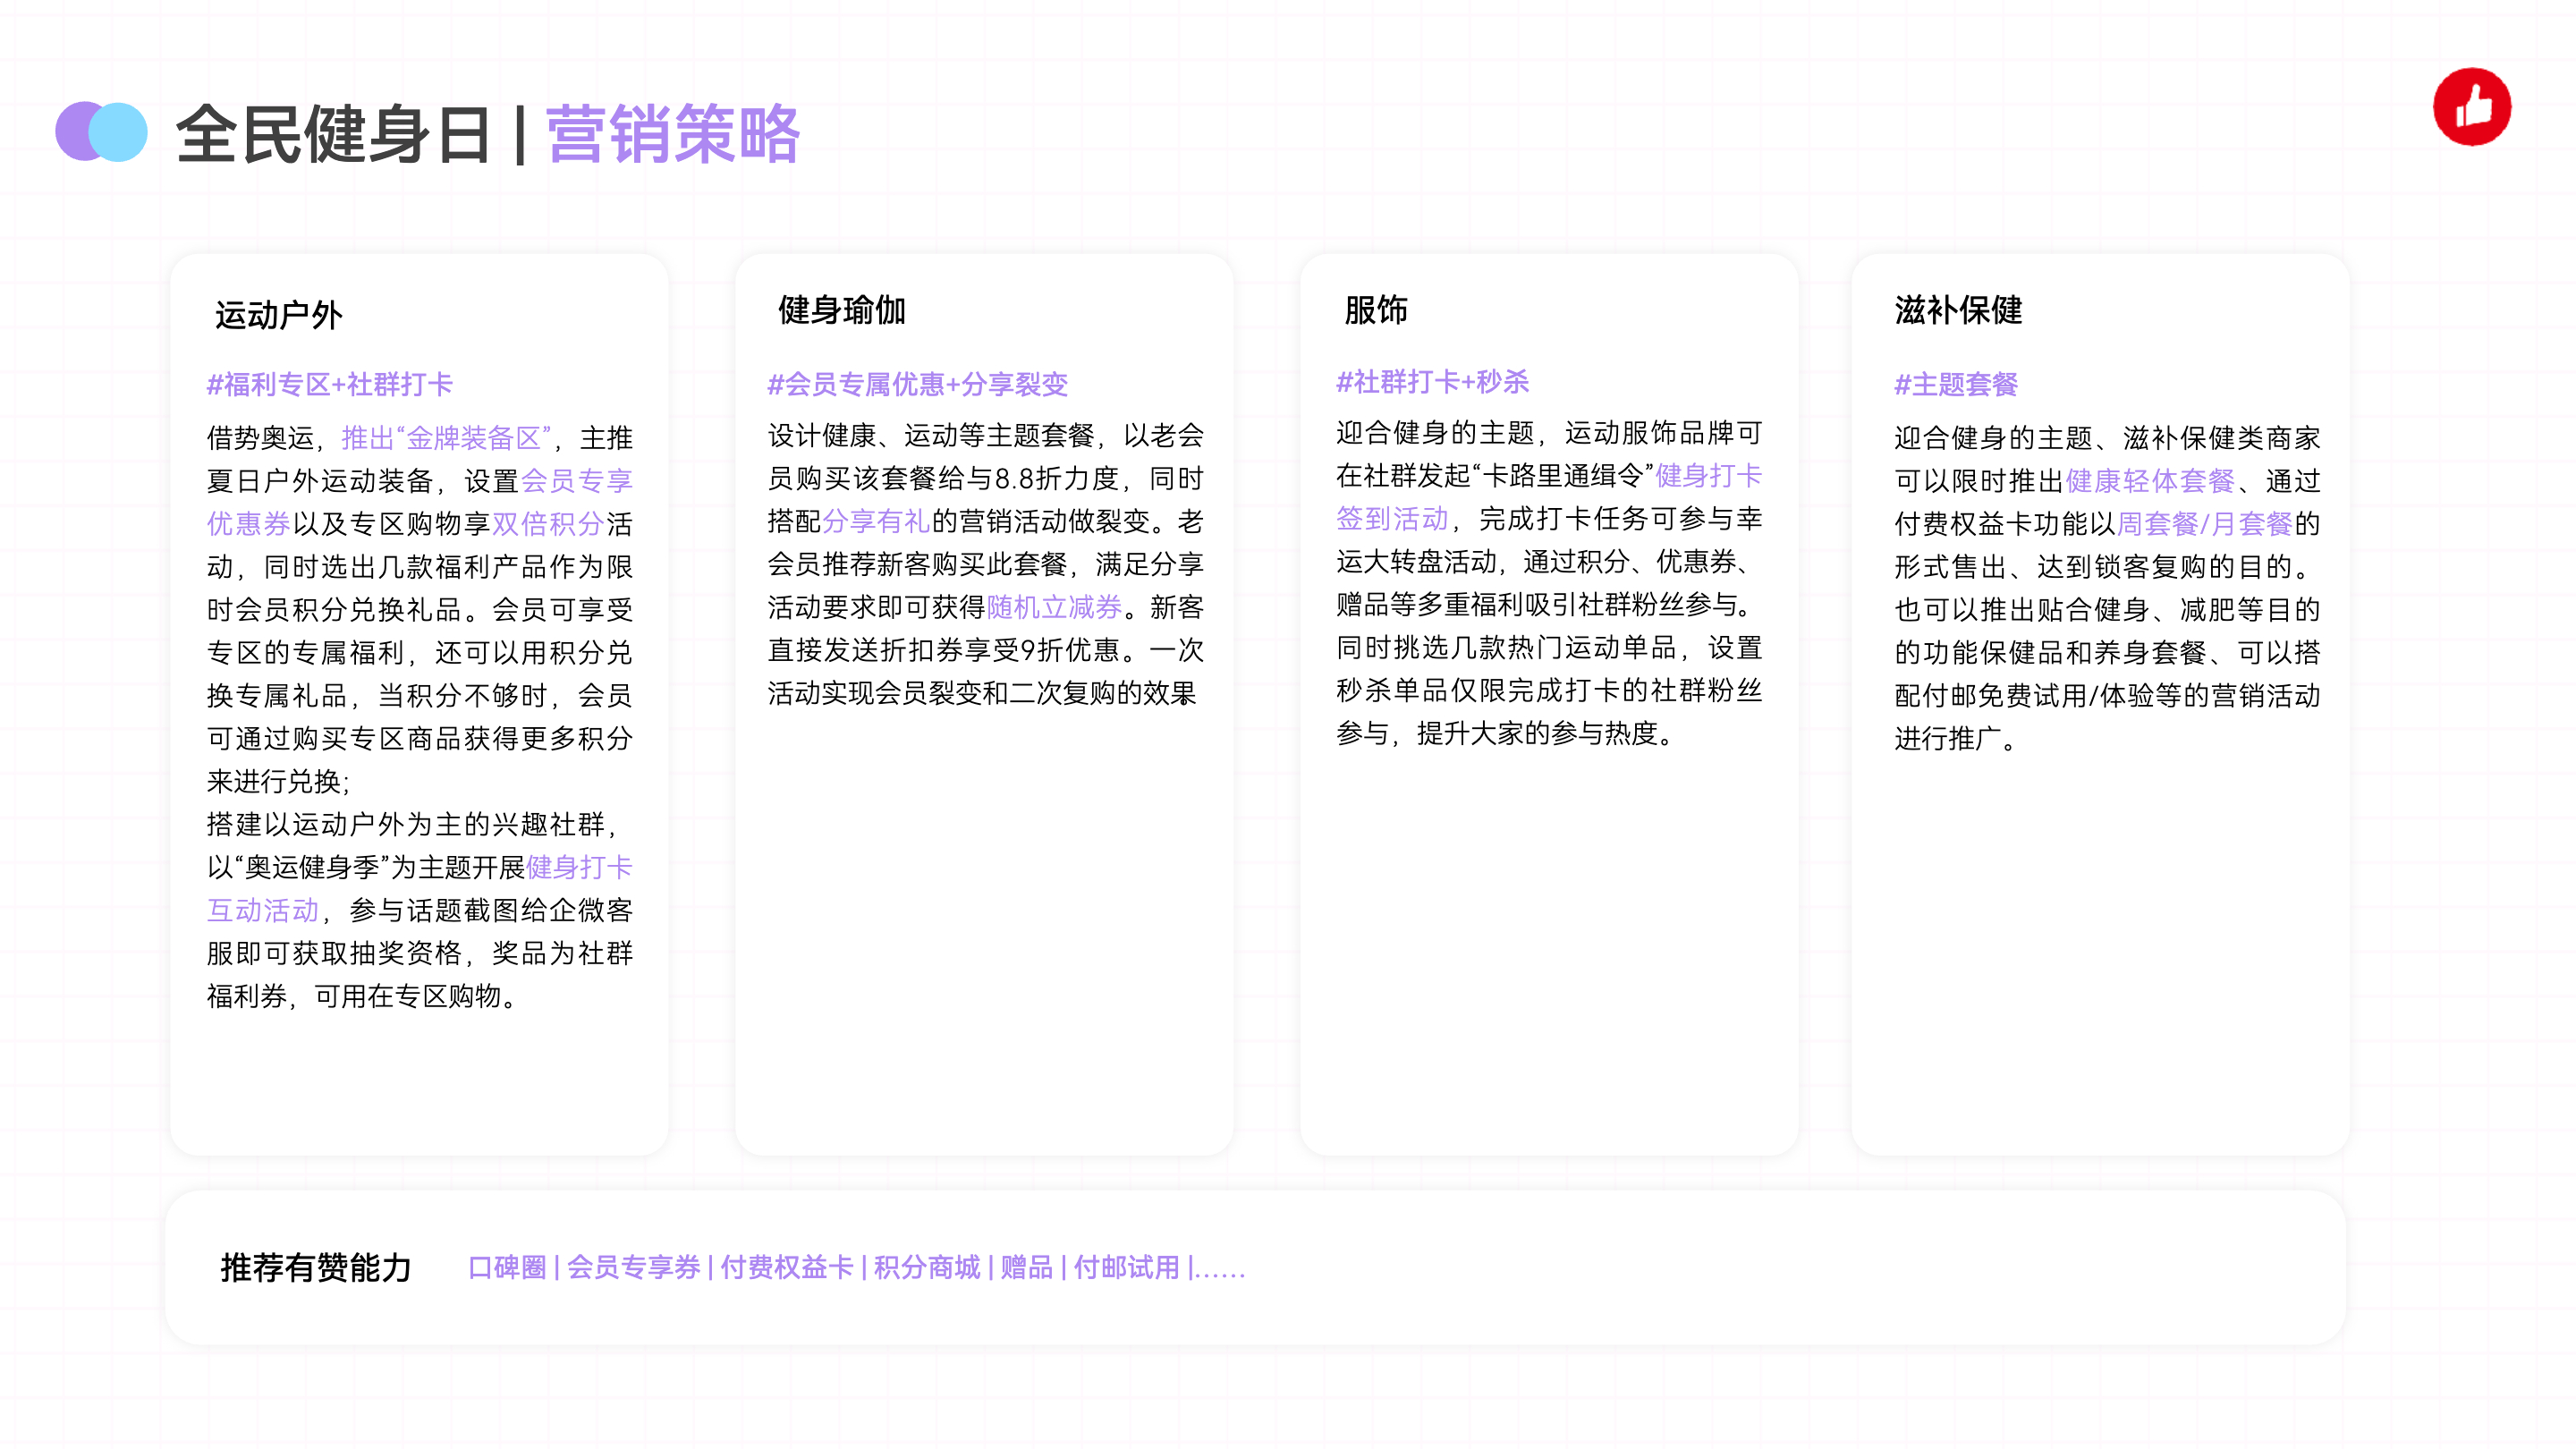Image resolution: width=2576 pixels, height=1449 pixels.
Task: Click 口碑圈 in the recommended capabilities
Action: (507, 1267)
